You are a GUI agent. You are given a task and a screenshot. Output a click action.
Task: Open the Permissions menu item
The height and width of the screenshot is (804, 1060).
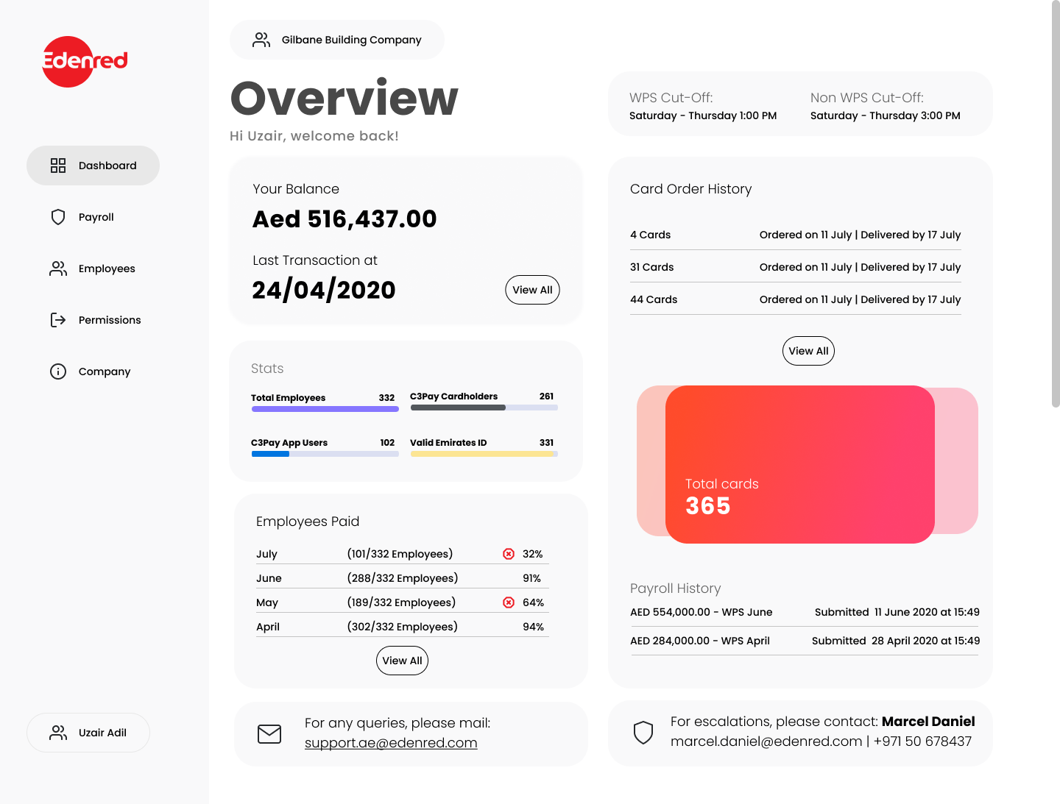[x=109, y=320]
